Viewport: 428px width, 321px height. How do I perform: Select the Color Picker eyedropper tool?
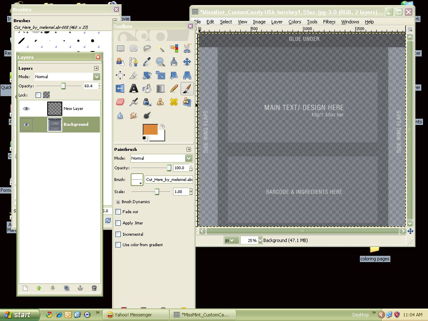pyautogui.click(x=147, y=62)
